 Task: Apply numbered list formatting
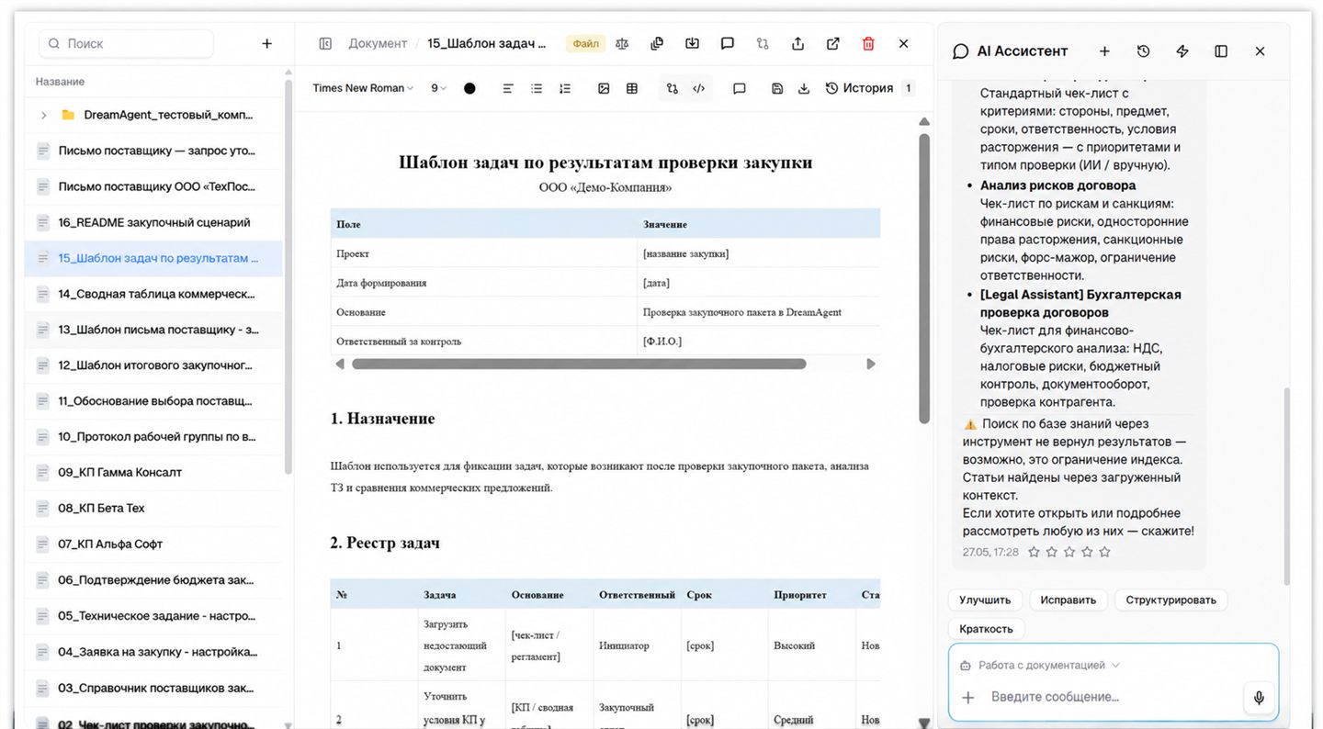point(565,88)
